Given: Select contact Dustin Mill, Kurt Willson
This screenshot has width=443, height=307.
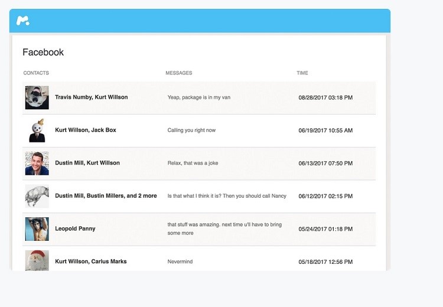Looking at the screenshot, I should pos(87,163).
